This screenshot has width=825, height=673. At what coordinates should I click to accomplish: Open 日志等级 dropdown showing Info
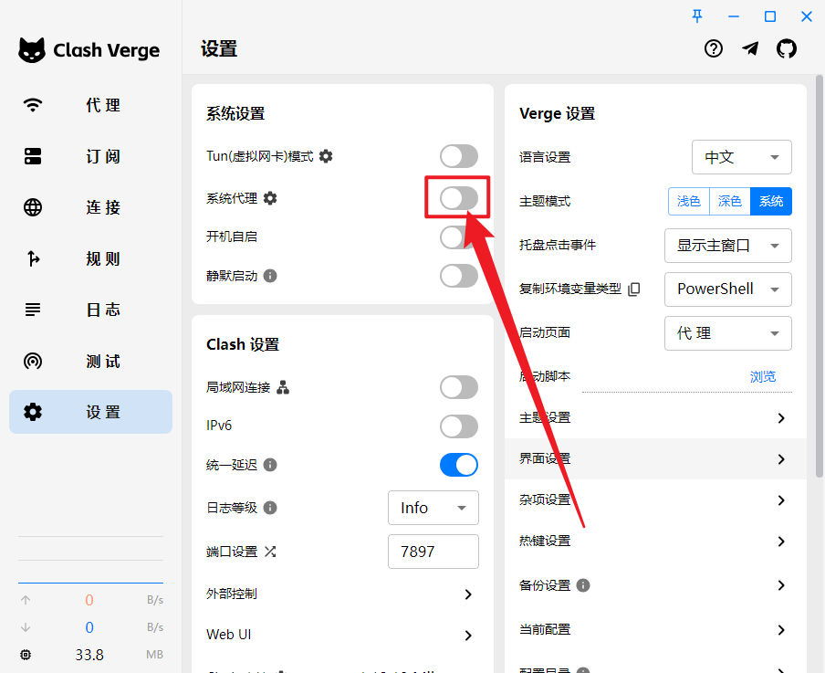pos(433,508)
